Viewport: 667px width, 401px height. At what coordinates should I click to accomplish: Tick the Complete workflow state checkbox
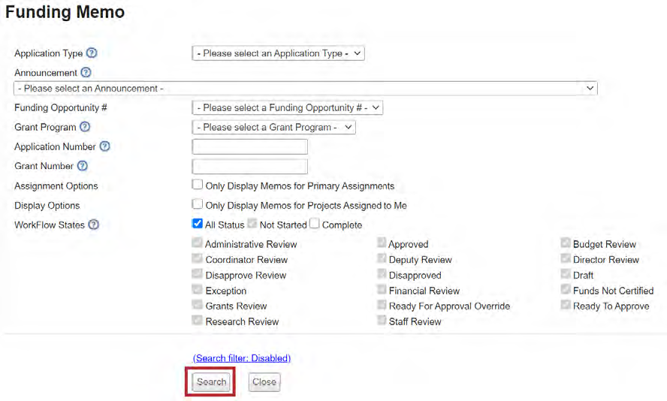coord(315,224)
